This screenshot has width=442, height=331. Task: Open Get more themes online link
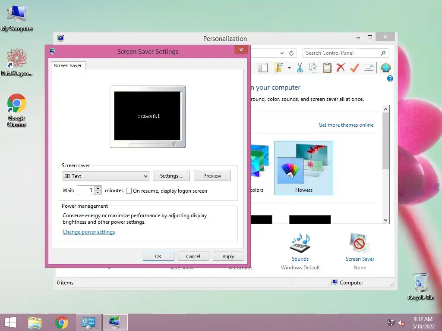click(x=346, y=125)
